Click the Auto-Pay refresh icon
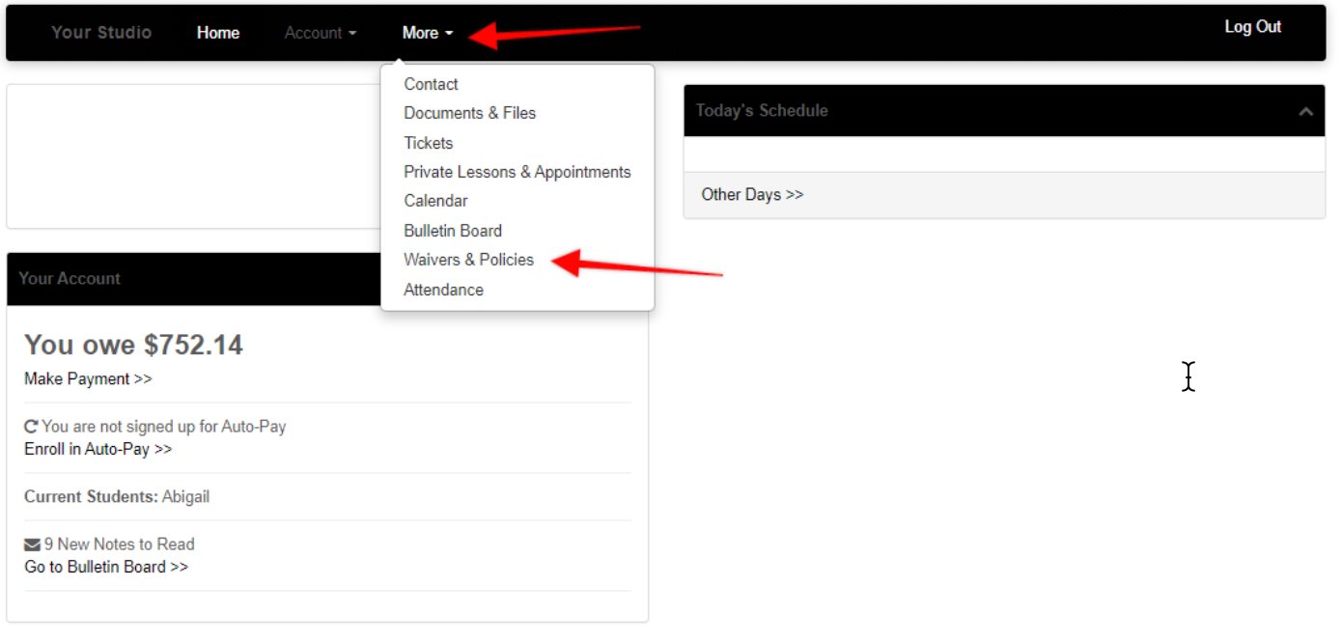 click(31, 426)
